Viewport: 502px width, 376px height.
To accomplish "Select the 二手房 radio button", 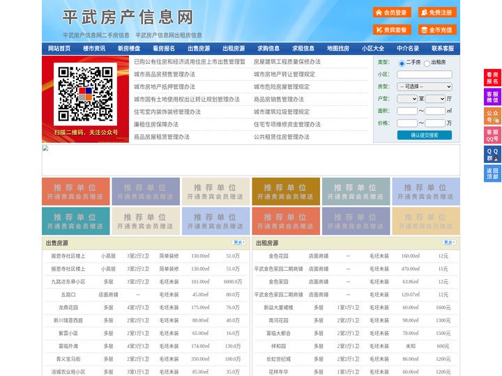I will click(x=402, y=63).
